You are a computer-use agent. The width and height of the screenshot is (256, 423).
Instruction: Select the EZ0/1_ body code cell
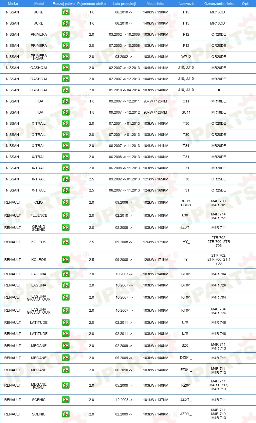pos(186,370)
